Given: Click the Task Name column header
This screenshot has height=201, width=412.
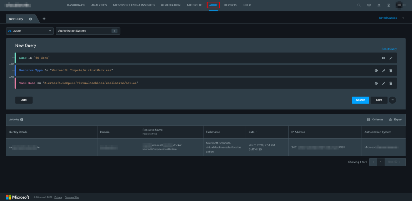Looking at the screenshot, I should 213,132.
